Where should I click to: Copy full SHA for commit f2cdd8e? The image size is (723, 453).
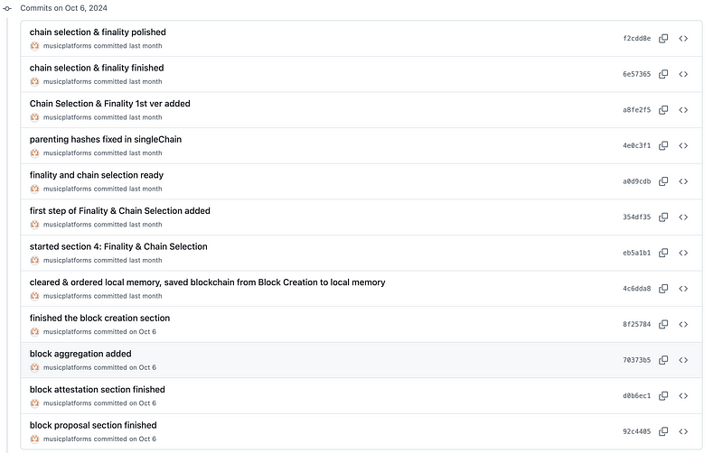pos(663,39)
